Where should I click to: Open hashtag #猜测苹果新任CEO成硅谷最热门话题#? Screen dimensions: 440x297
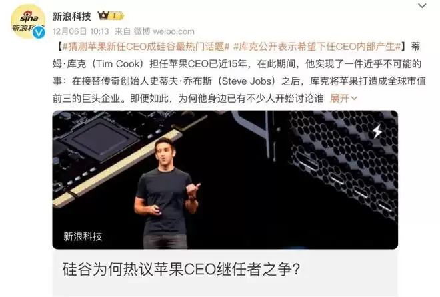(x=146, y=46)
